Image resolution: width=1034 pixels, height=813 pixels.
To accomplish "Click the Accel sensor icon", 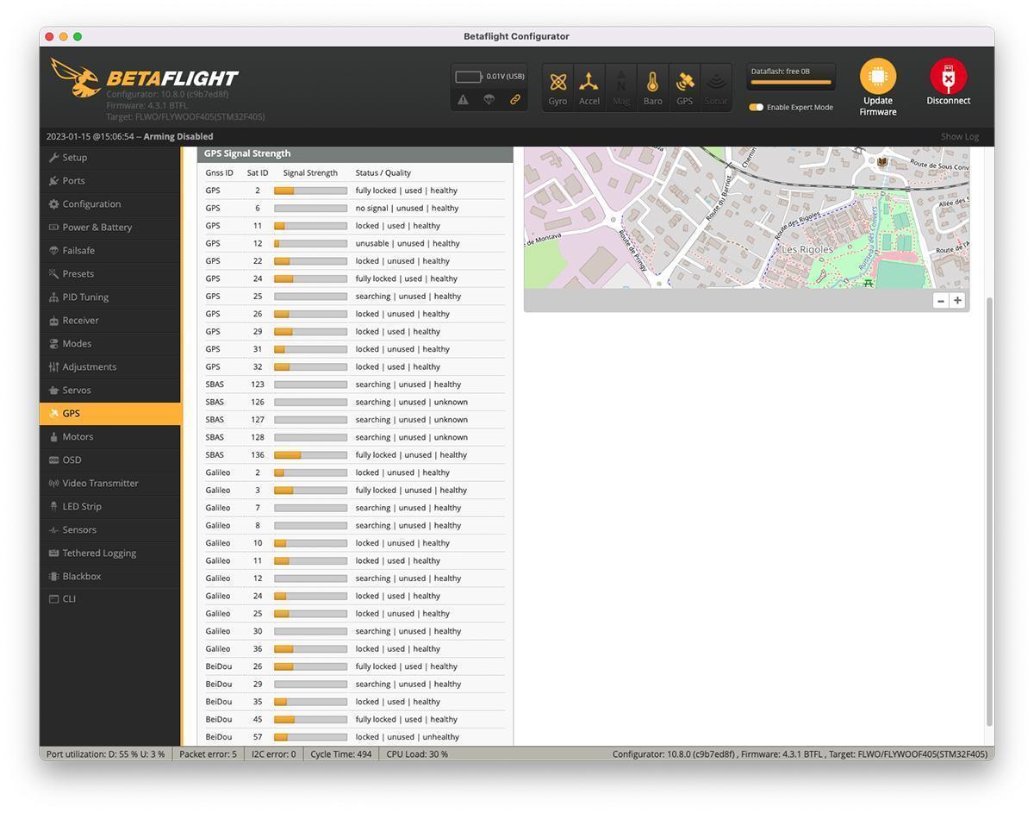I will coord(589,82).
